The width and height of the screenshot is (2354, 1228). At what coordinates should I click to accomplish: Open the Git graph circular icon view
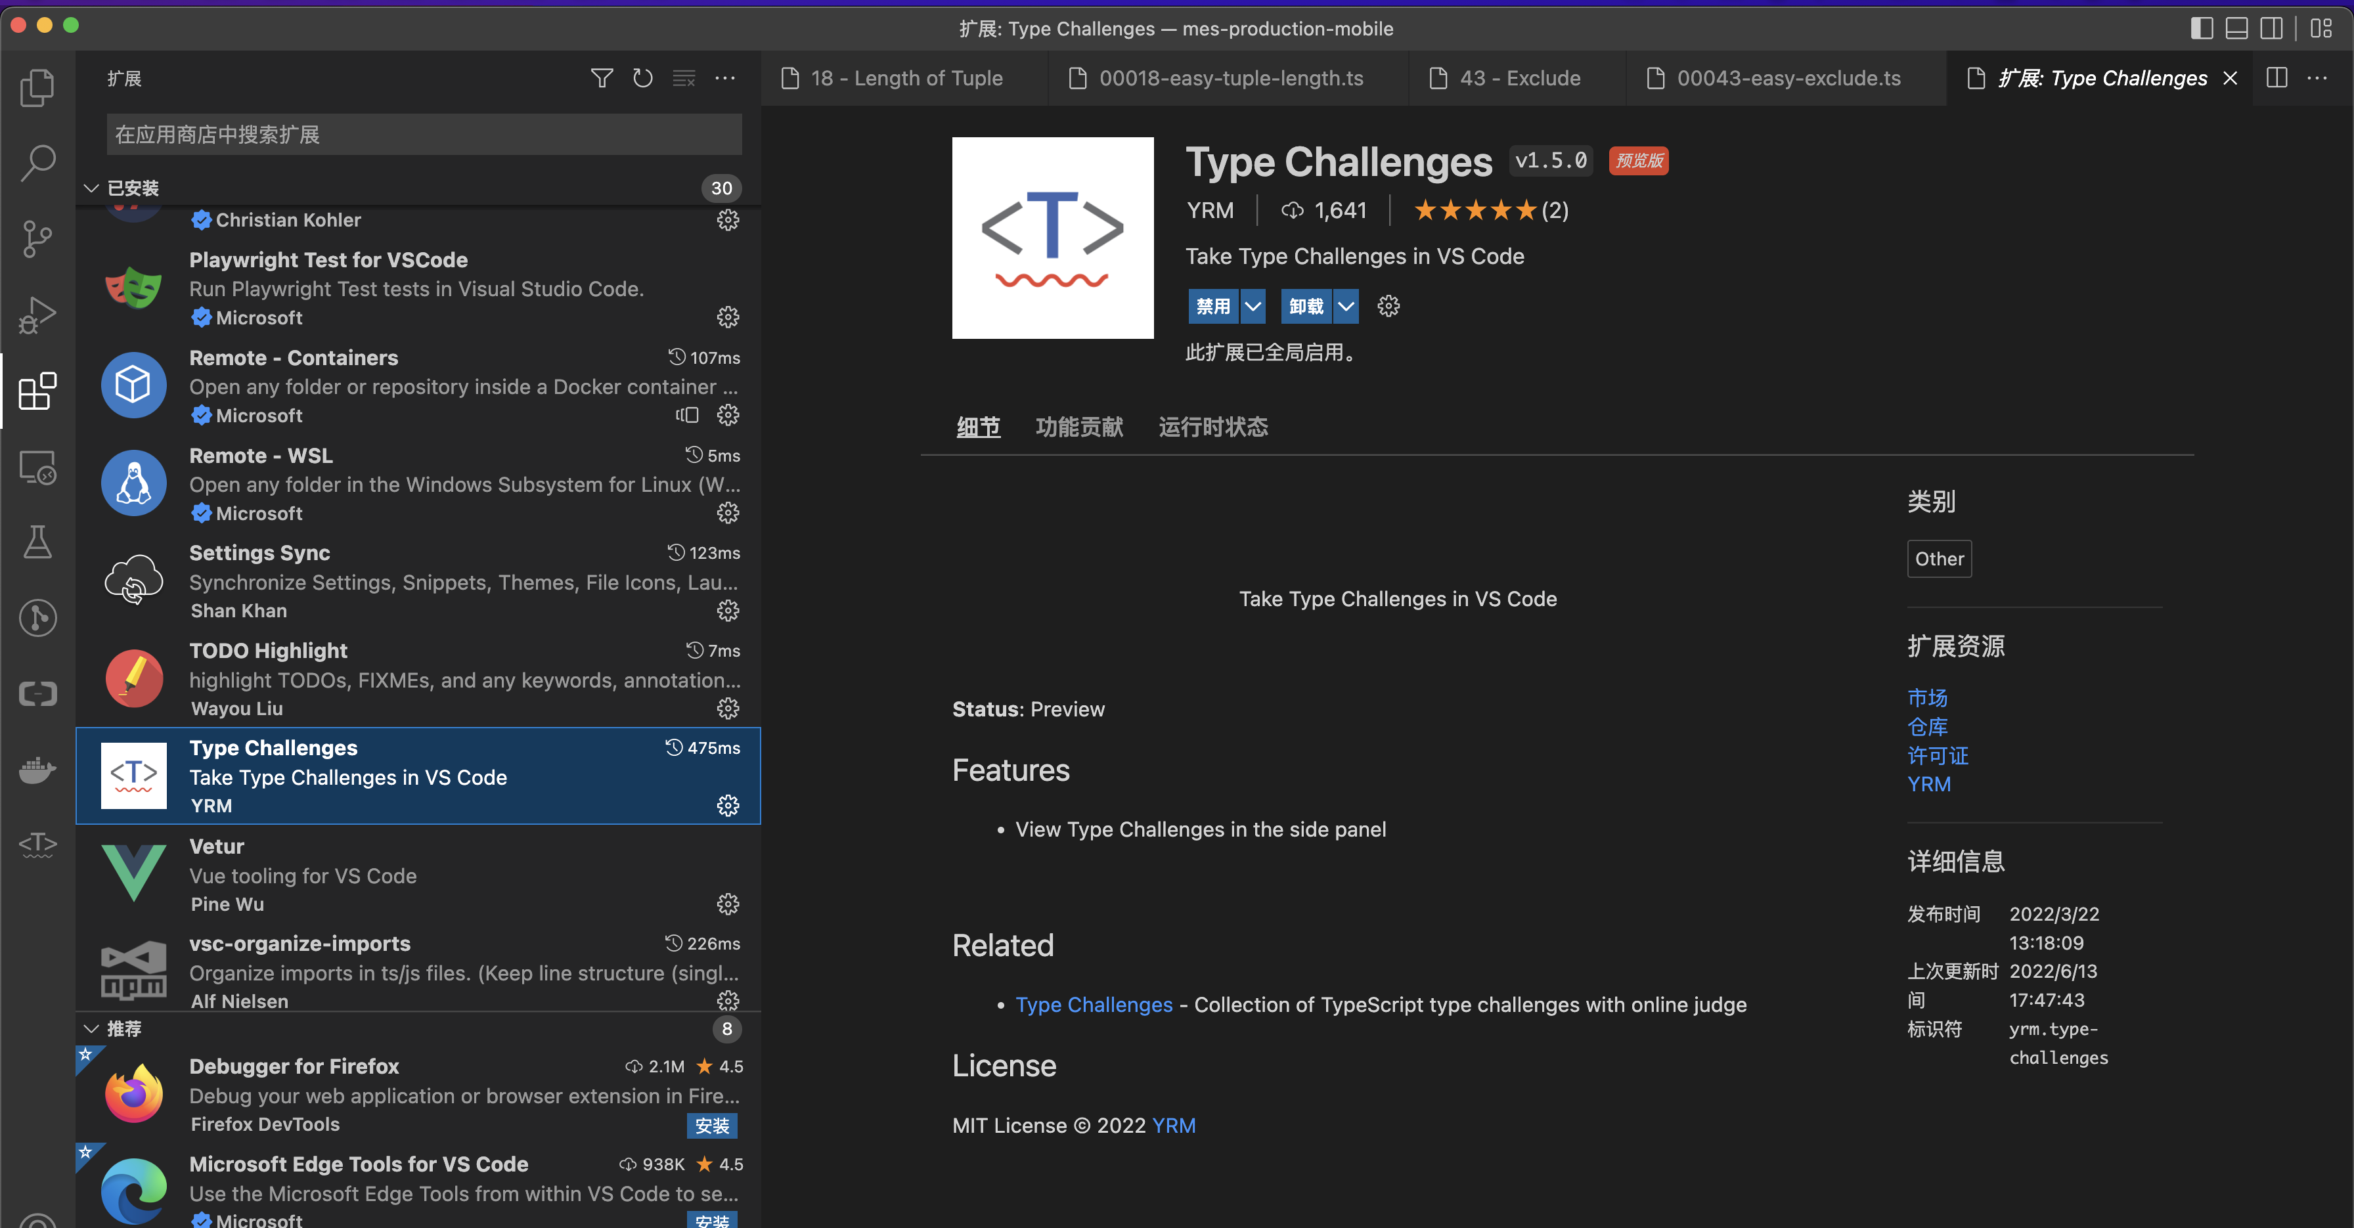(37, 619)
